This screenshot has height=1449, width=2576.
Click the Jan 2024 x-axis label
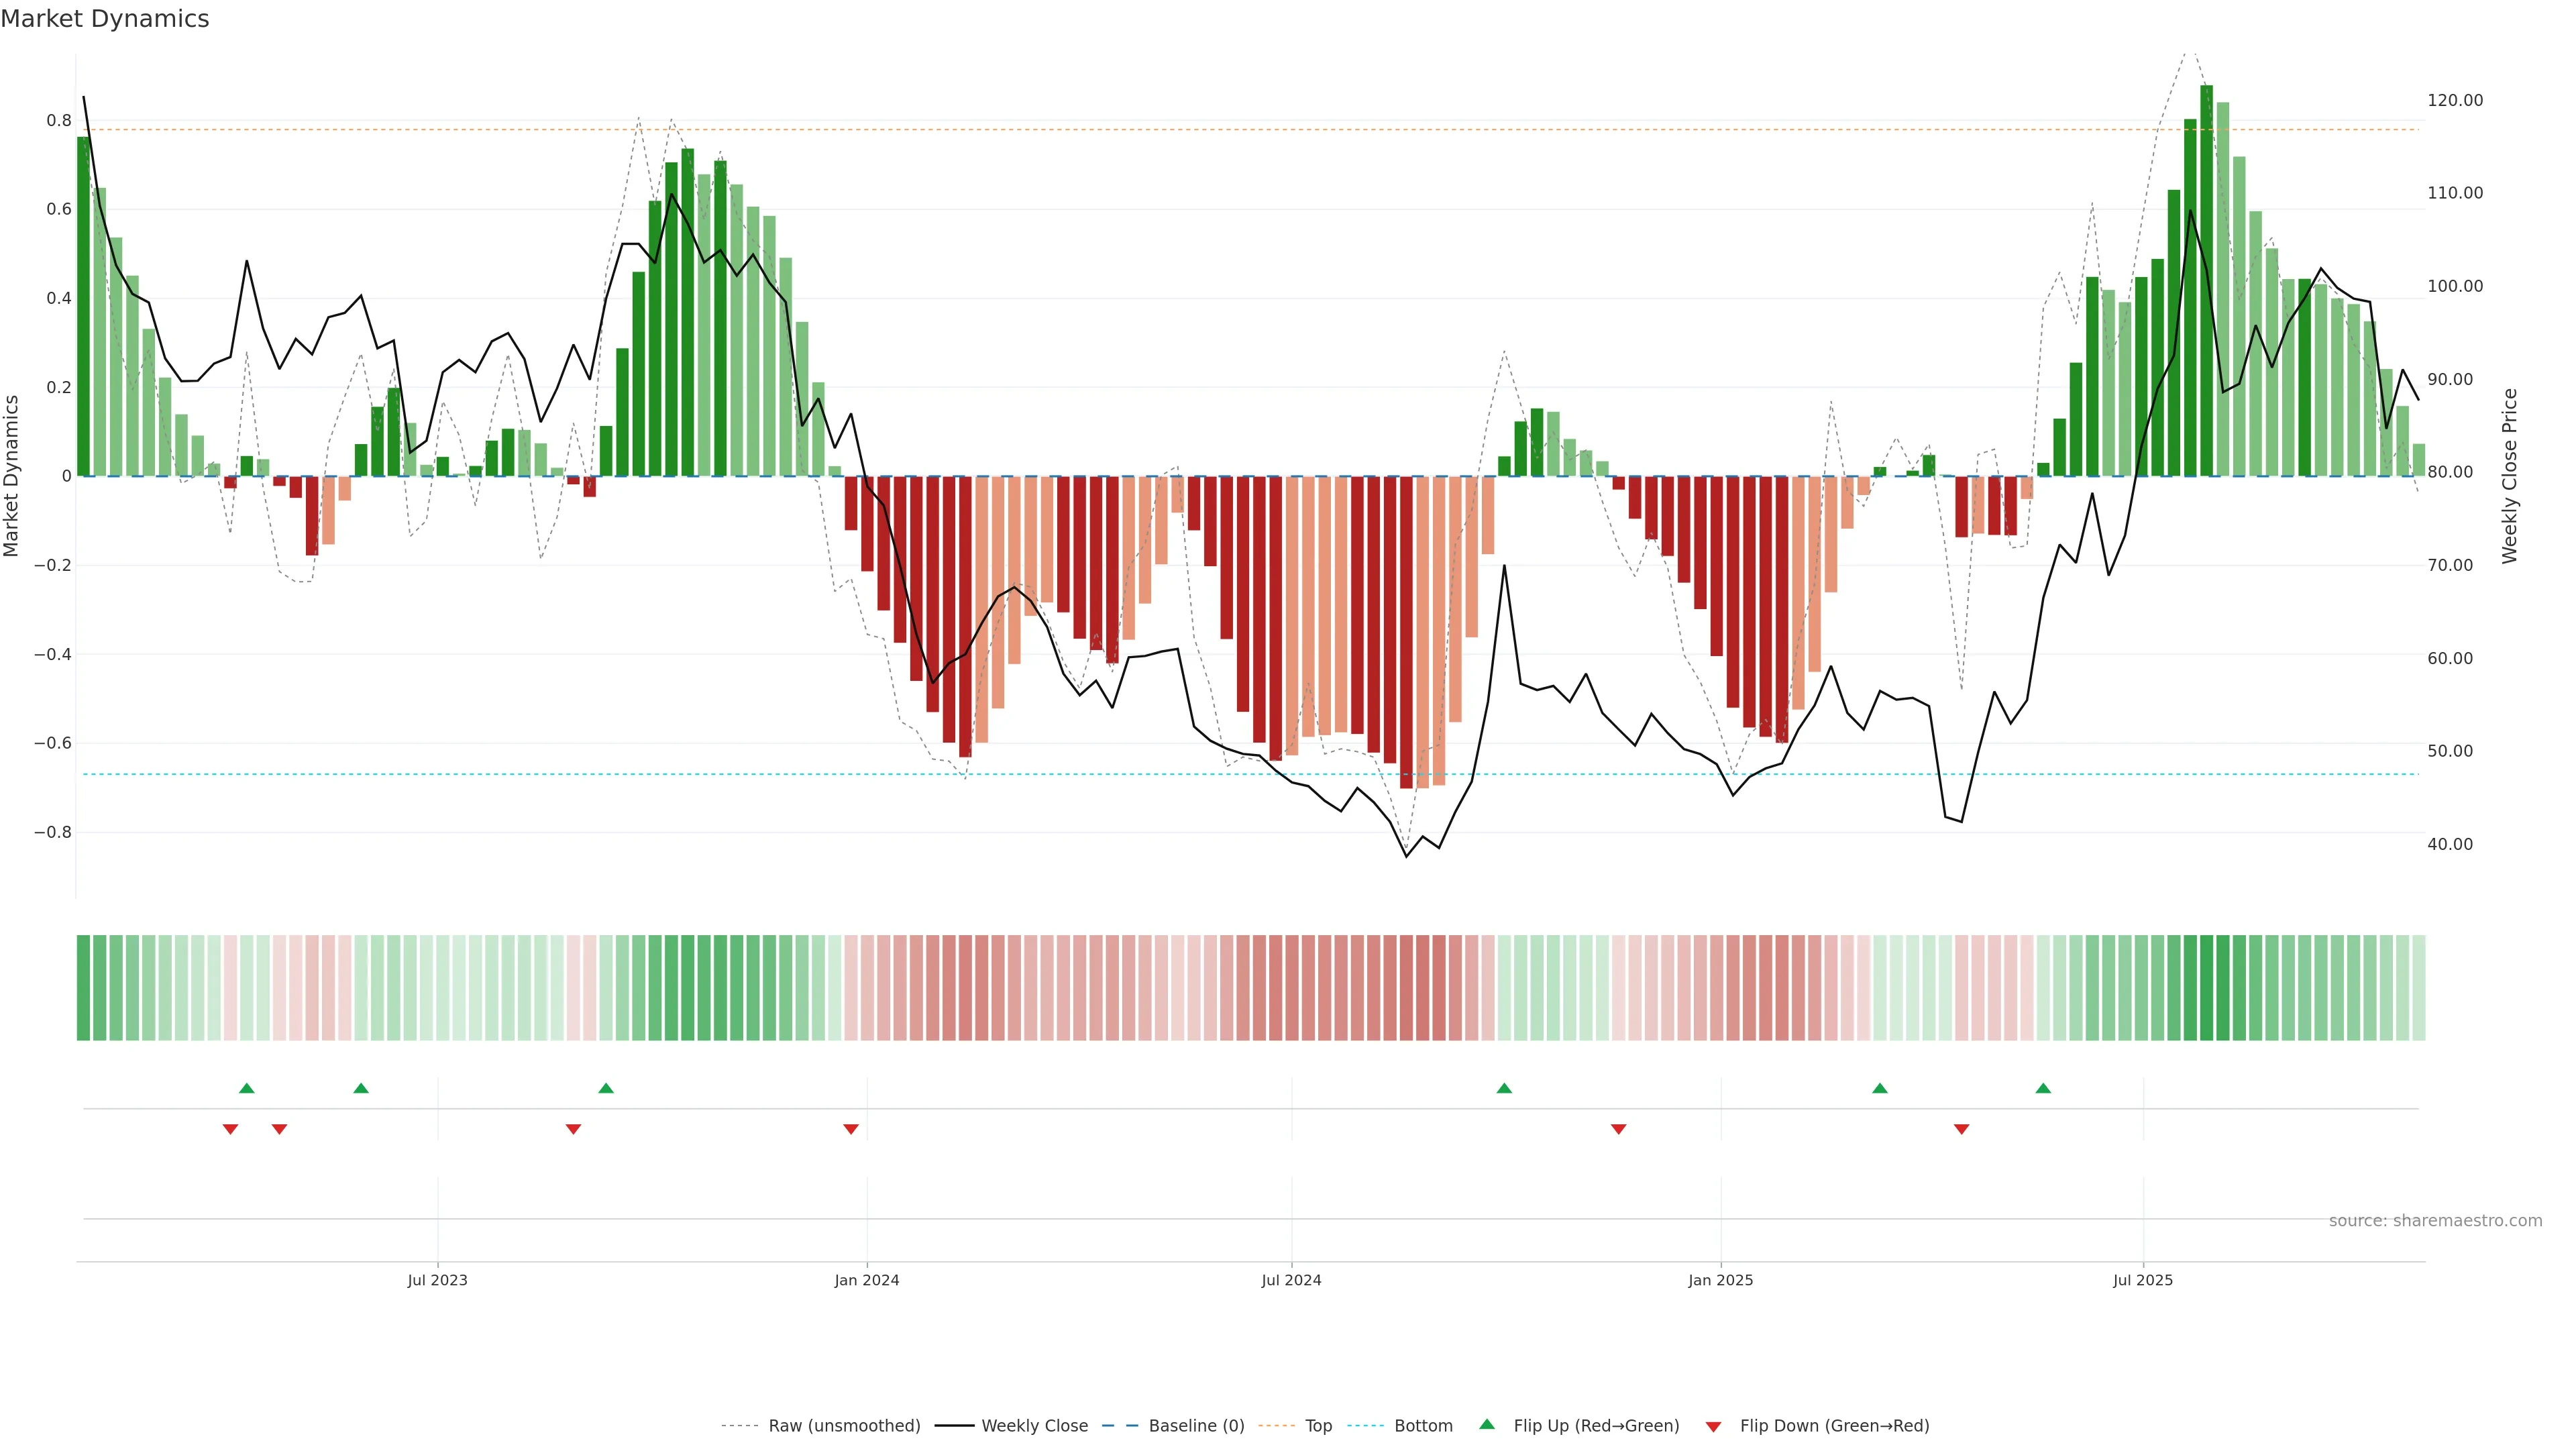tap(867, 1280)
